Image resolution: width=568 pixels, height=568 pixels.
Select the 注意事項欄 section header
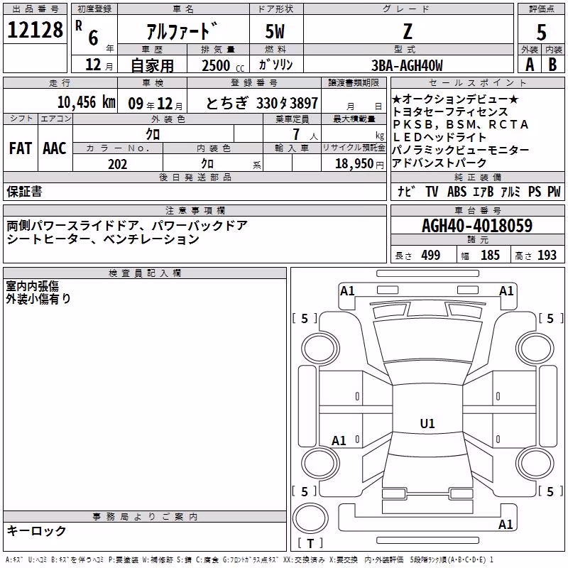195,210
